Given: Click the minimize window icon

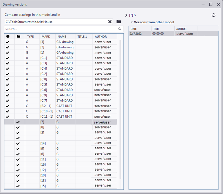Looking at the screenshot, I should (x=203, y=4).
